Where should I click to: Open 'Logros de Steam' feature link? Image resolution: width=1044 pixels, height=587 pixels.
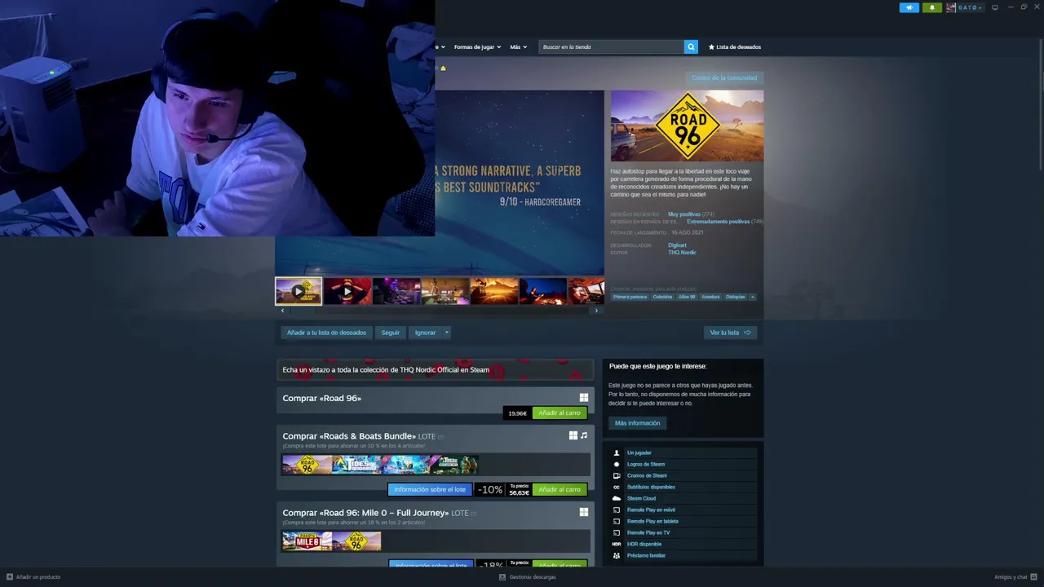tap(646, 464)
